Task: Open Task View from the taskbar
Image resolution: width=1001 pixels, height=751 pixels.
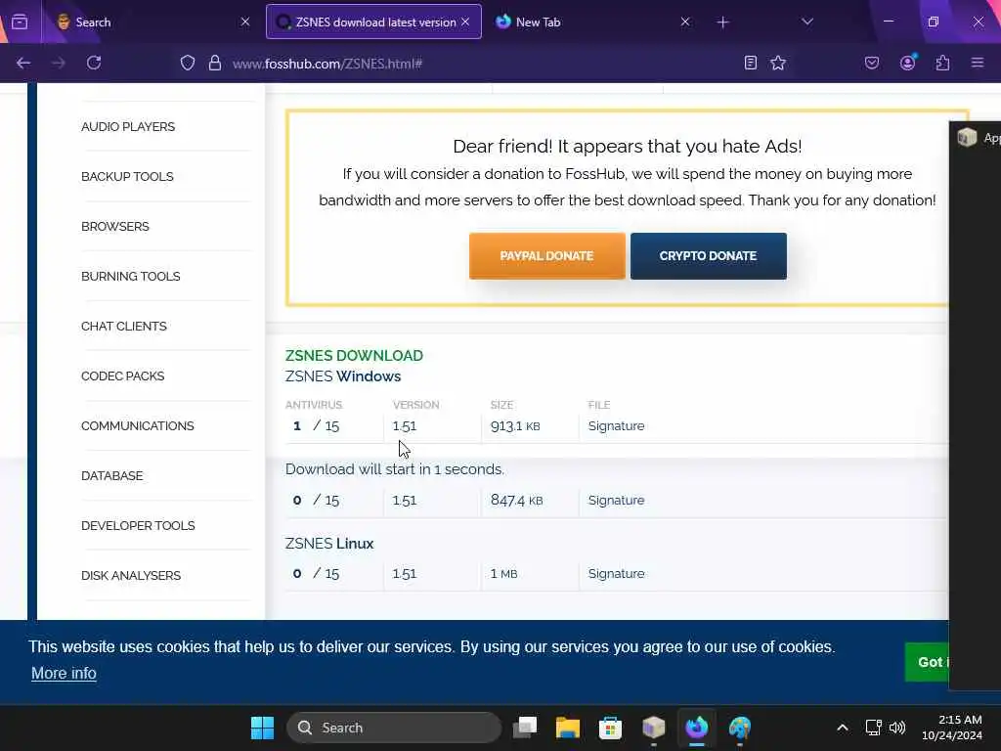Action: coord(525,728)
